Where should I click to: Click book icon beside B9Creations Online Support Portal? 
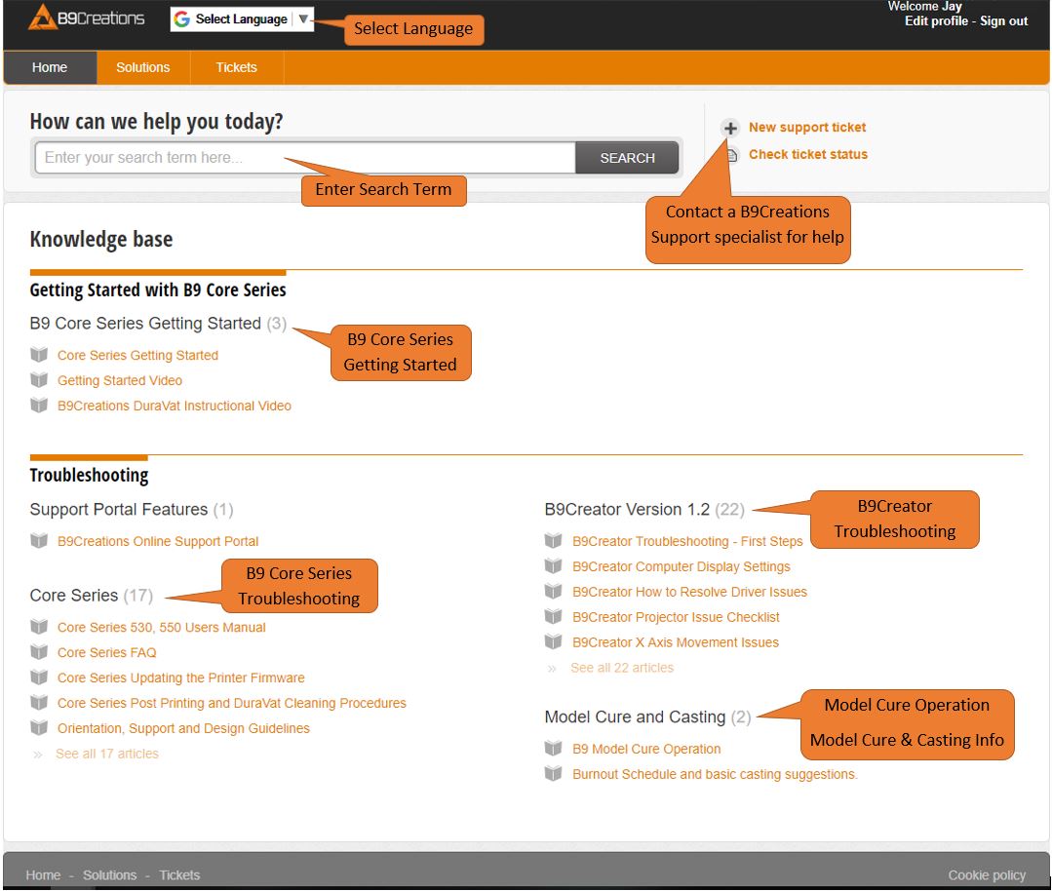[x=40, y=541]
